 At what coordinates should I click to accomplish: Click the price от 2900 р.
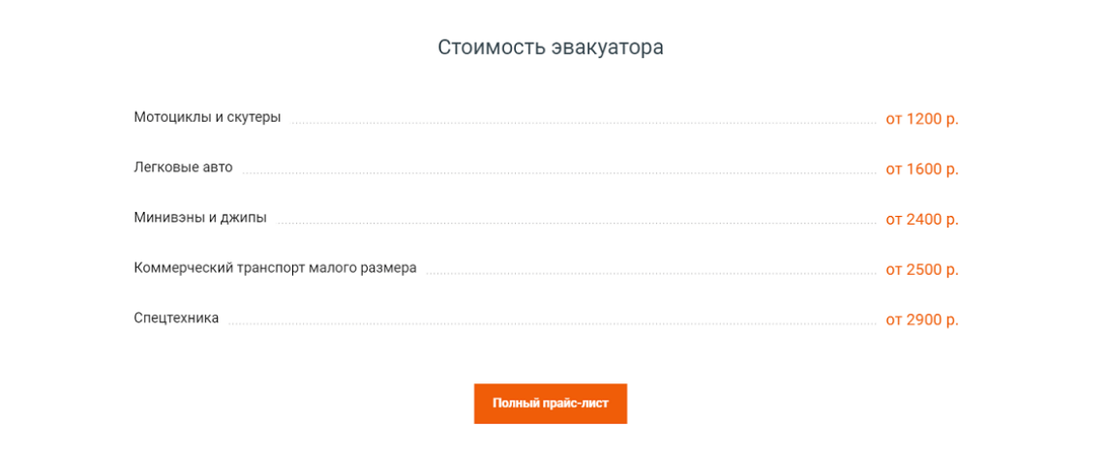coord(922,320)
